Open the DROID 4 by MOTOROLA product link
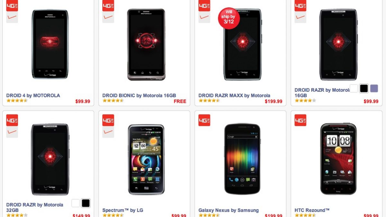Image resolution: width=386 pixels, height=217 pixels. click(33, 95)
